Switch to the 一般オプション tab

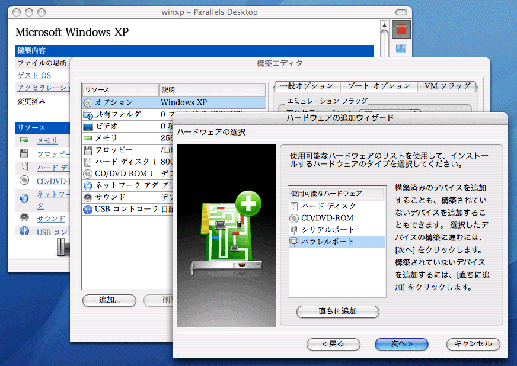point(307,86)
